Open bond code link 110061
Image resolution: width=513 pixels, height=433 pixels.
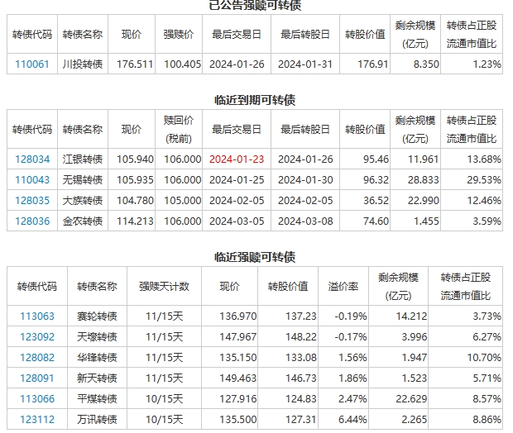coord(32,64)
